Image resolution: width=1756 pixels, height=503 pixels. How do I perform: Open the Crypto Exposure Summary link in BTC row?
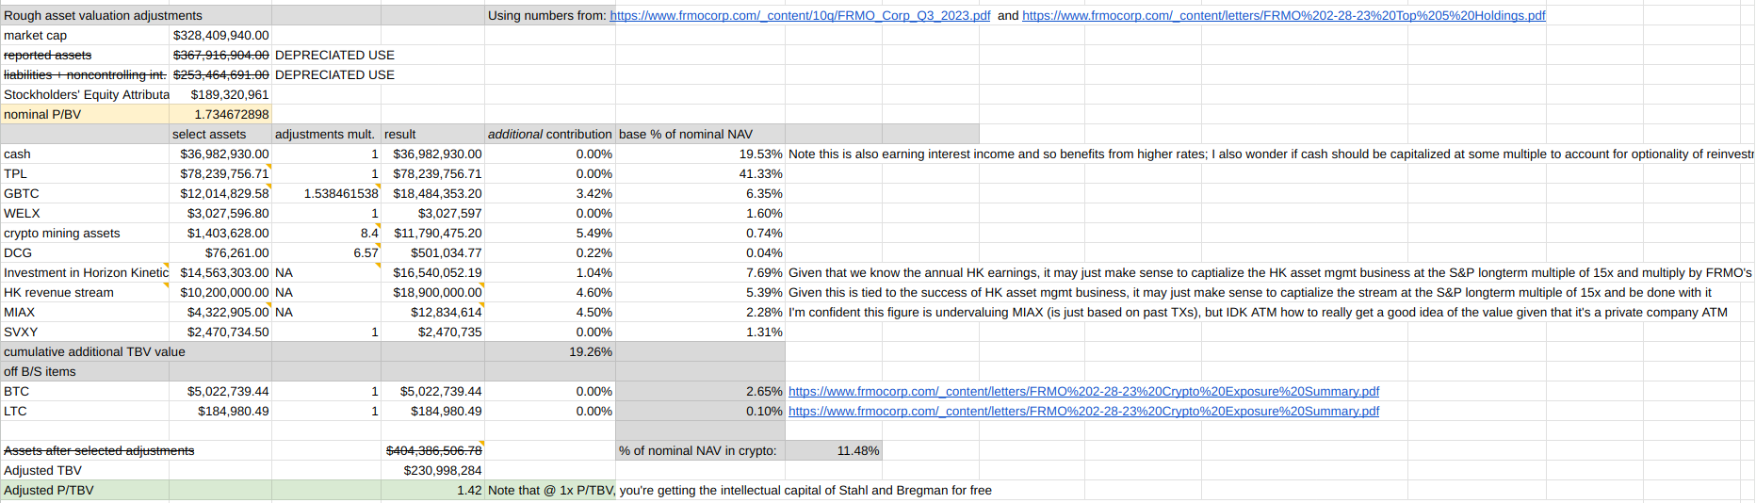pyautogui.click(x=1083, y=391)
